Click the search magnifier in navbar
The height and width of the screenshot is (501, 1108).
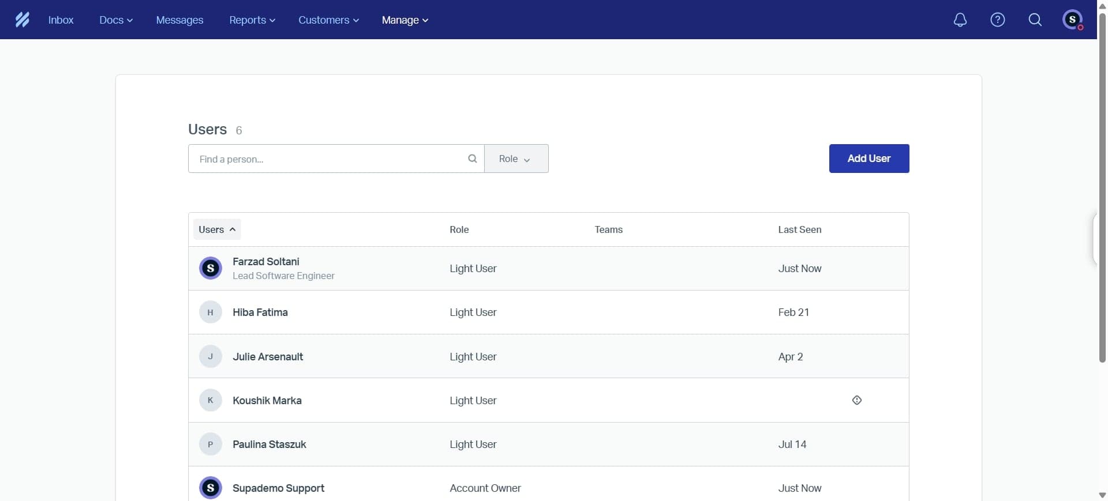(1035, 20)
